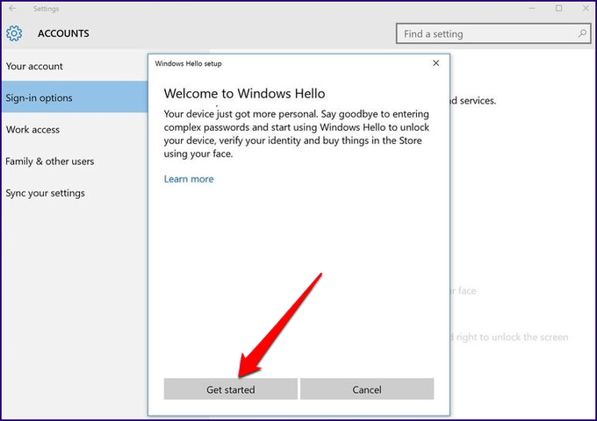Follow the Learn more link
This screenshot has width=597, height=421.
pos(189,179)
